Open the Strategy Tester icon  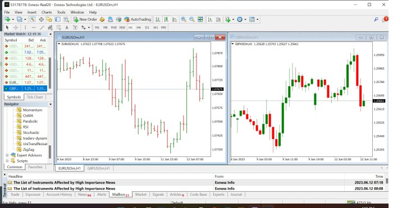[x=66, y=19]
